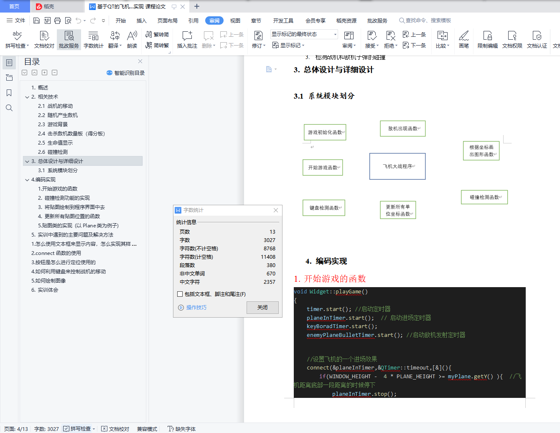The height and width of the screenshot is (433, 560).
Task: Collapse the 3. 总体设计与详细设计 outline node
Action: click(x=27, y=161)
